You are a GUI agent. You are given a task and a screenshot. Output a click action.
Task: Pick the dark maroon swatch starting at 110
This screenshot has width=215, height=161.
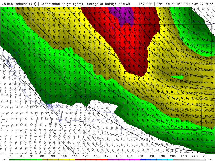pyautogui.click(x=78, y=160)
